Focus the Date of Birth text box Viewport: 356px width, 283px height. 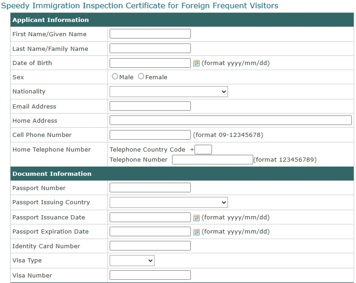[x=150, y=63]
